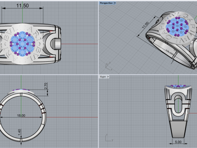This screenshot has height=148, width=197.
Task: Select the 11.50 dimension in top-left viewport
Action: click(23, 6)
